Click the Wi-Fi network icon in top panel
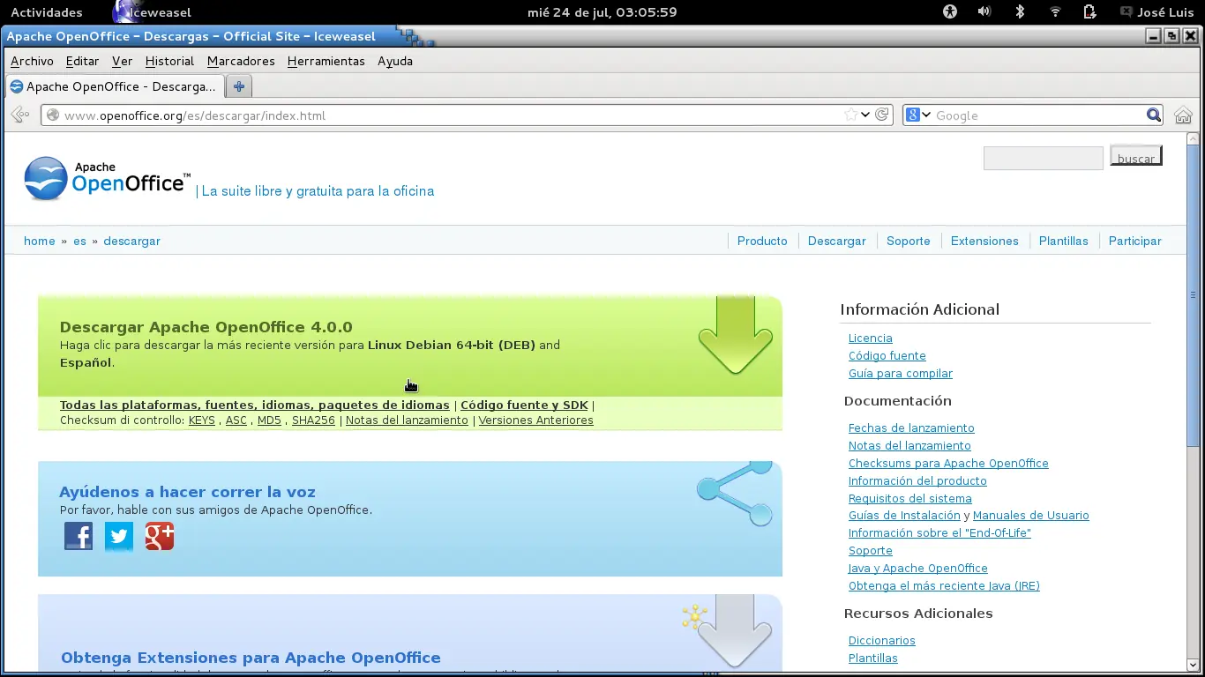 coord(1055,12)
